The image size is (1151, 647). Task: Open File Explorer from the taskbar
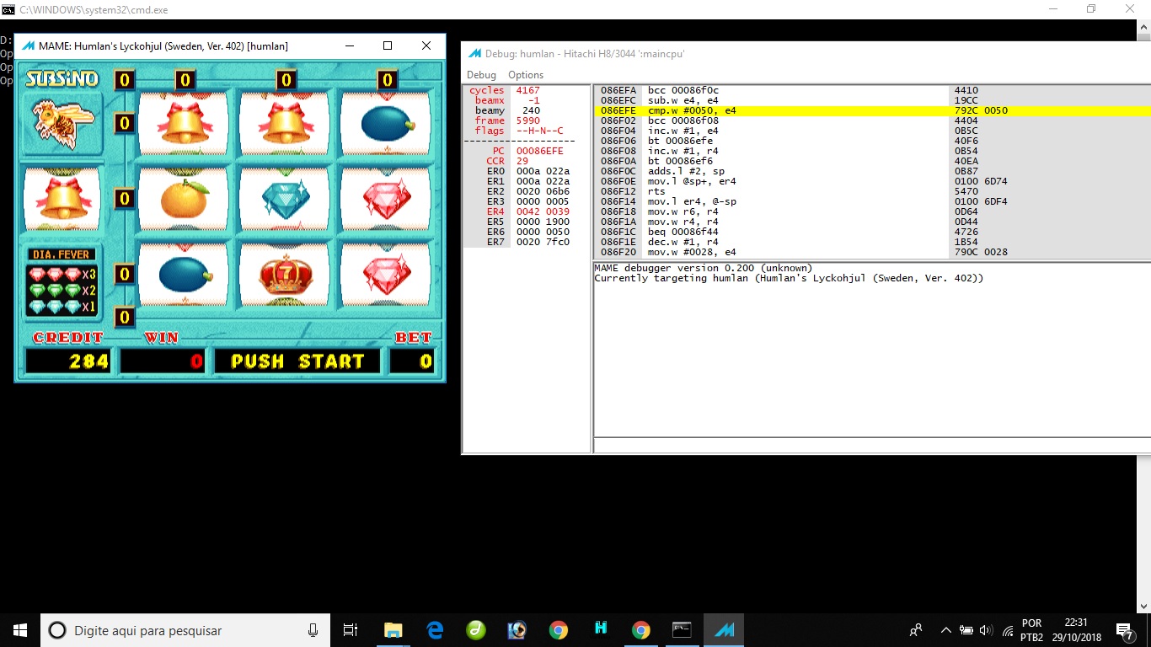(x=393, y=630)
